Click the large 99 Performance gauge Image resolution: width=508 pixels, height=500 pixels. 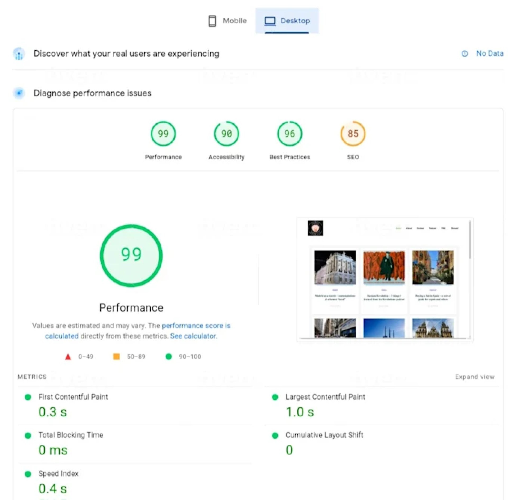pyautogui.click(x=131, y=255)
